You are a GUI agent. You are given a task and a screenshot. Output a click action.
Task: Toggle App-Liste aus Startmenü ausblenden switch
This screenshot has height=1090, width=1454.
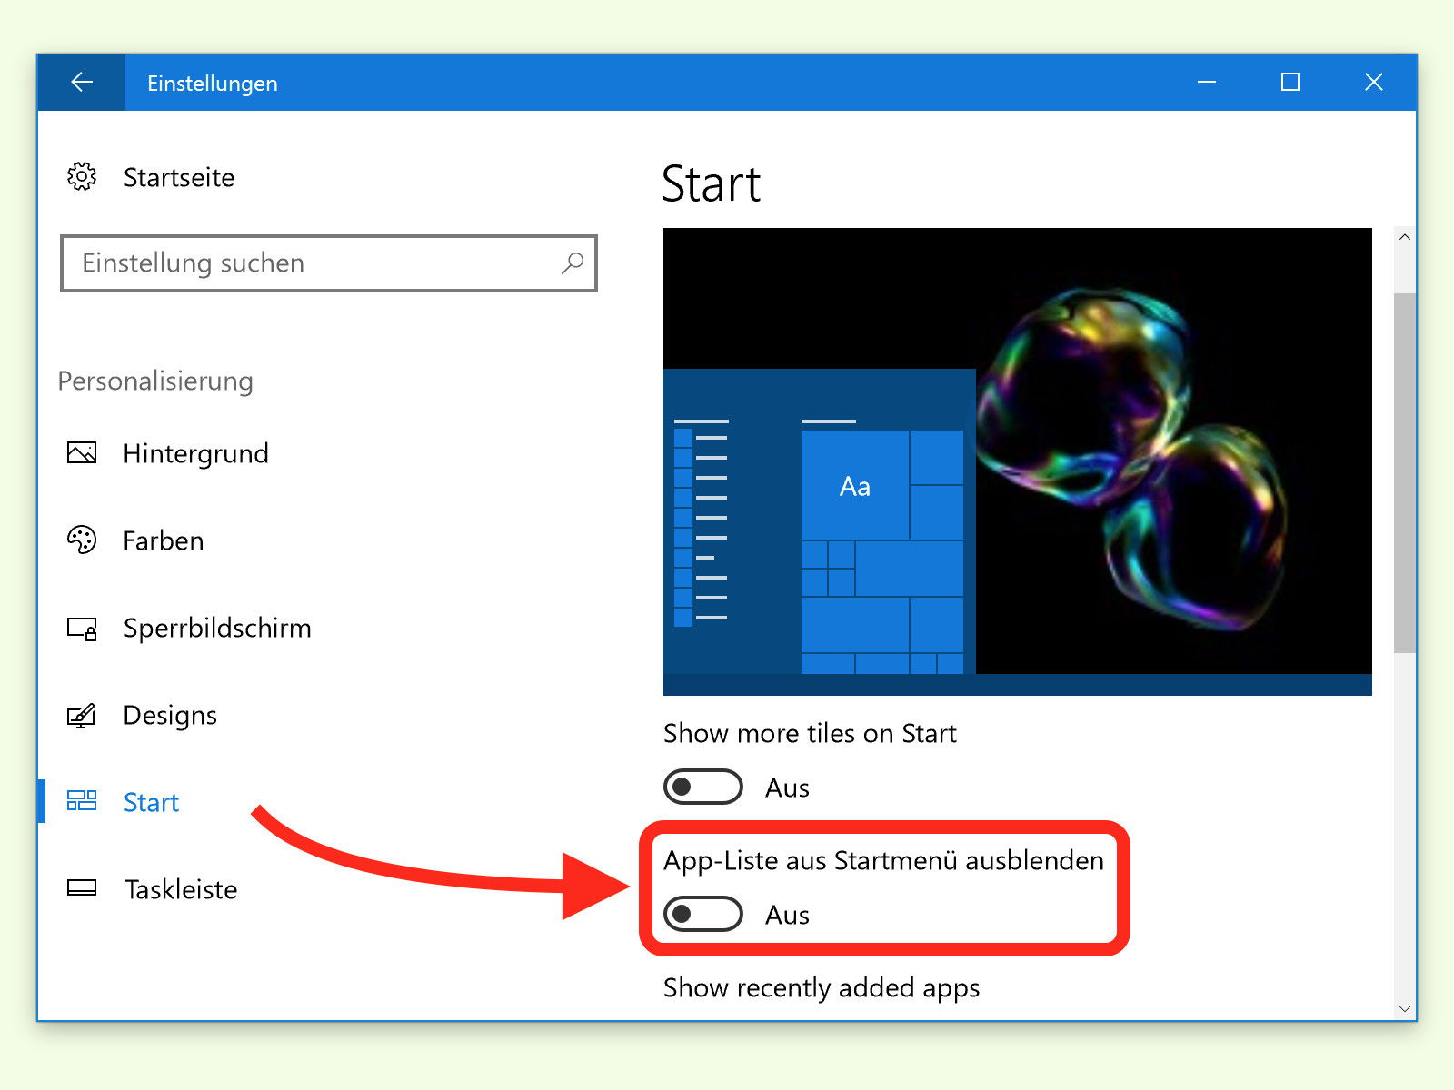[x=703, y=914]
